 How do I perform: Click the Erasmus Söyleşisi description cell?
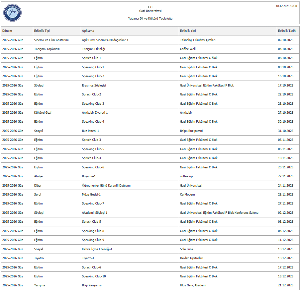[94, 86]
